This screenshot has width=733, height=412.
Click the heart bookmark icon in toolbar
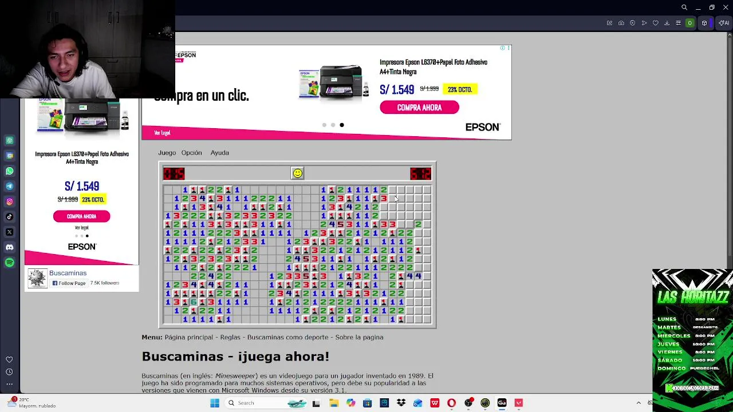(x=656, y=23)
